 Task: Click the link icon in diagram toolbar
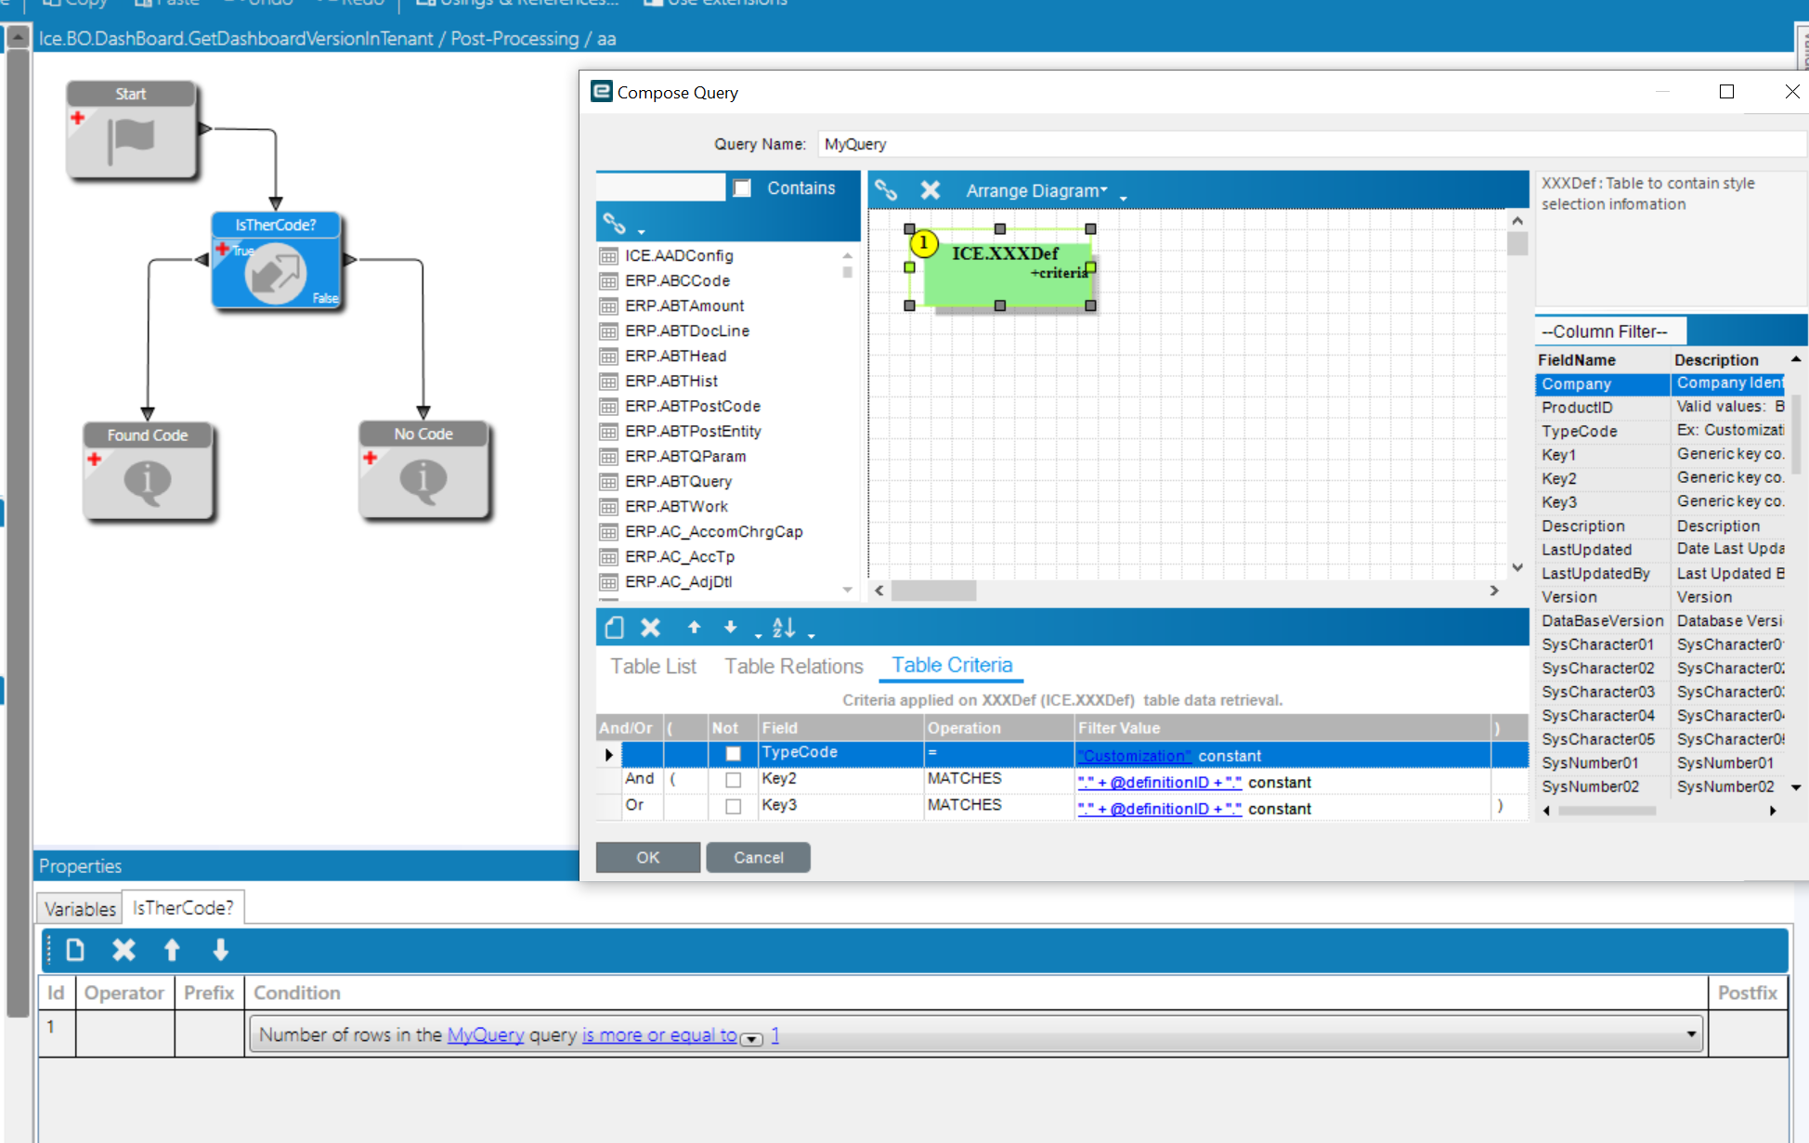(x=886, y=190)
